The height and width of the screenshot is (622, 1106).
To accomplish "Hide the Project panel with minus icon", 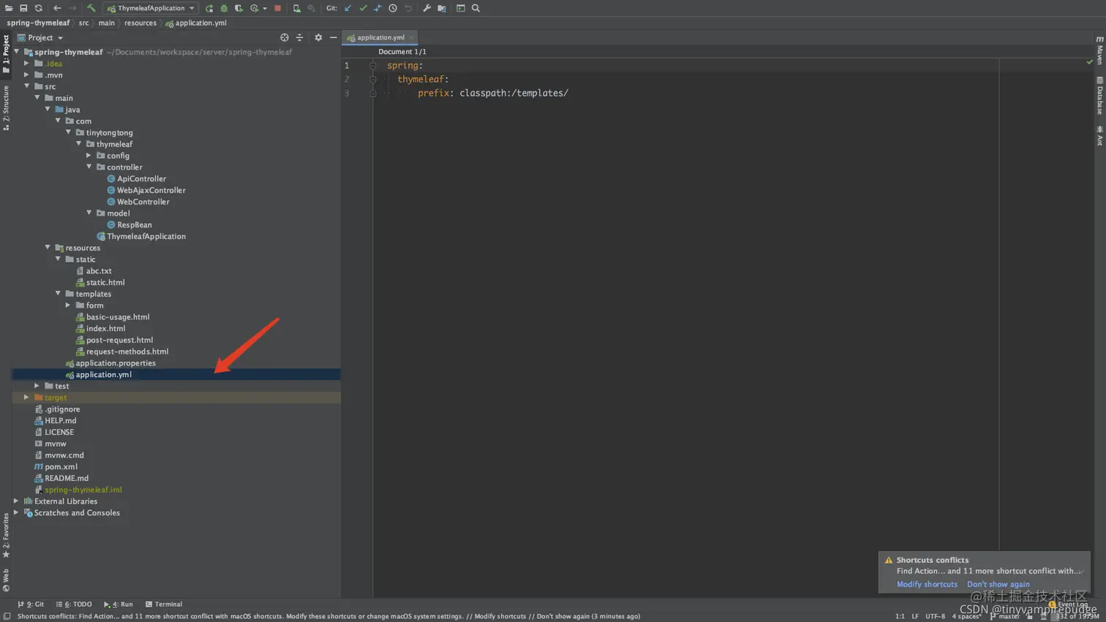I will pyautogui.click(x=334, y=37).
